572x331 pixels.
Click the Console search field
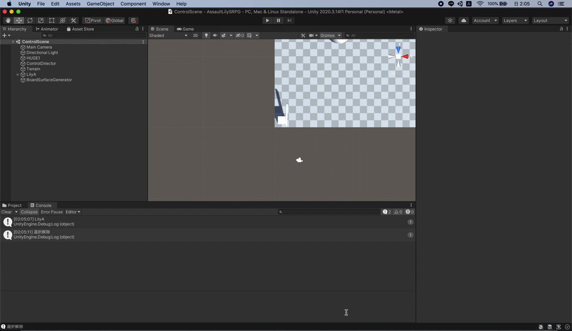point(329,212)
